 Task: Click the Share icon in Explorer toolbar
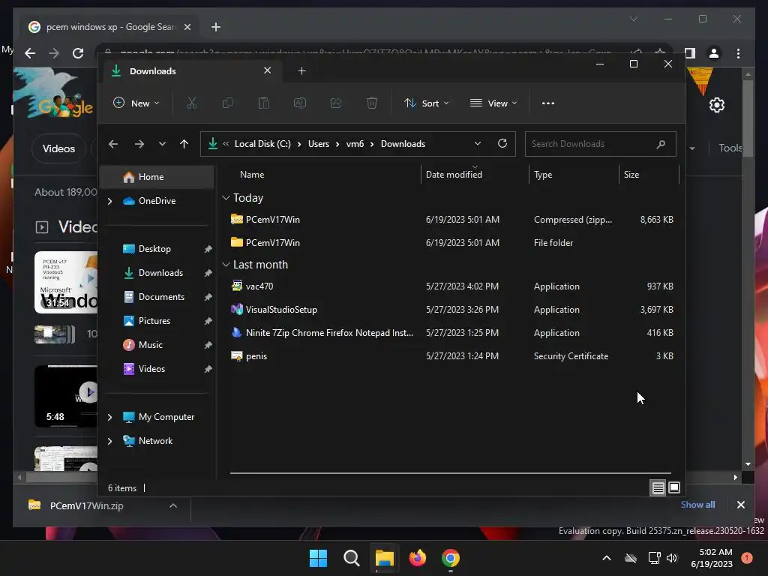pyautogui.click(x=336, y=103)
